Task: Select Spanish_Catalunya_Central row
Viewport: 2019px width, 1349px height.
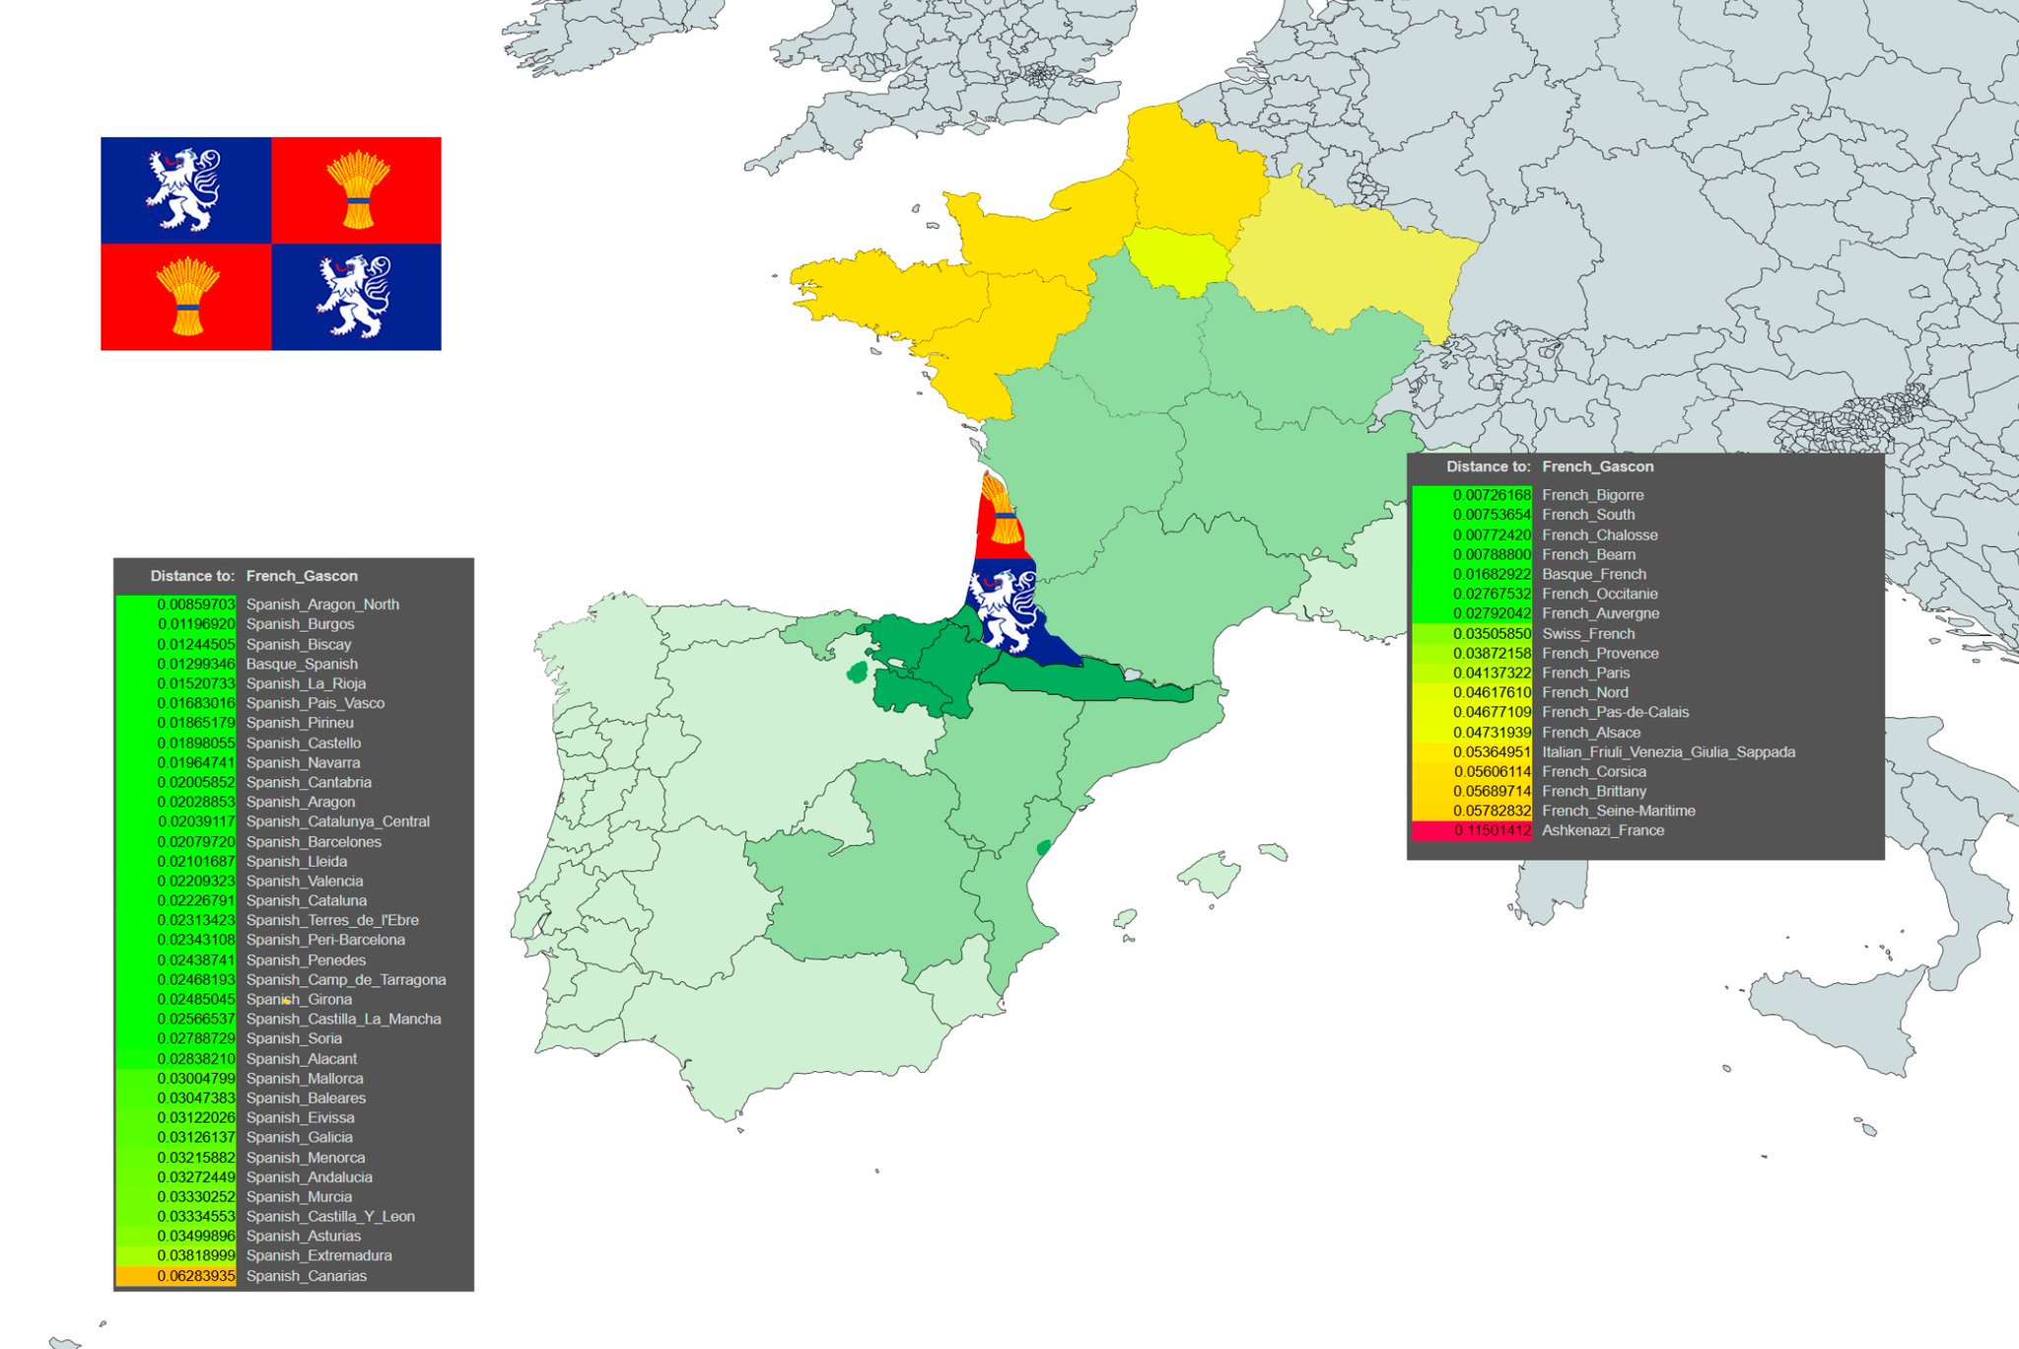Action: click(294, 821)
